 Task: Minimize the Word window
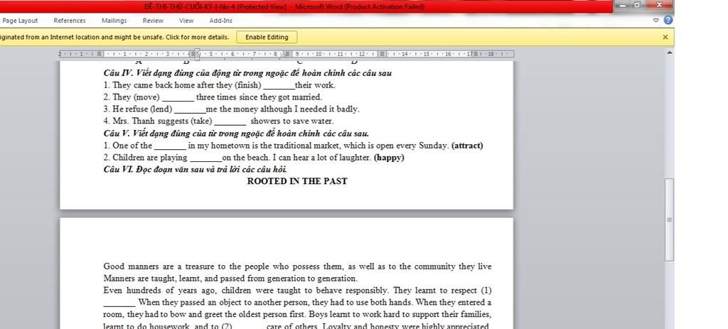click(622, 5)
